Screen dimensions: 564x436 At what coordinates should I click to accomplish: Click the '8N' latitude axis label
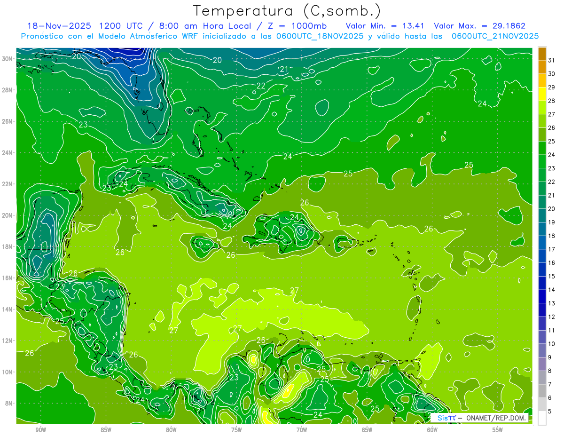(x=9, y=404)
